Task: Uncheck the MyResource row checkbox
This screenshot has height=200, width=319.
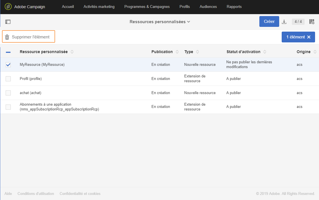Action: pos(8,65)
